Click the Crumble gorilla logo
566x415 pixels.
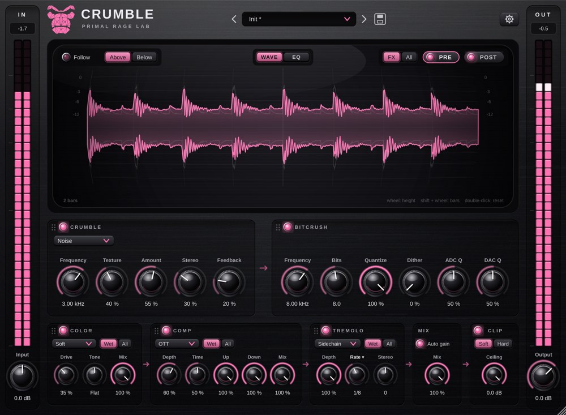(61, 20)
